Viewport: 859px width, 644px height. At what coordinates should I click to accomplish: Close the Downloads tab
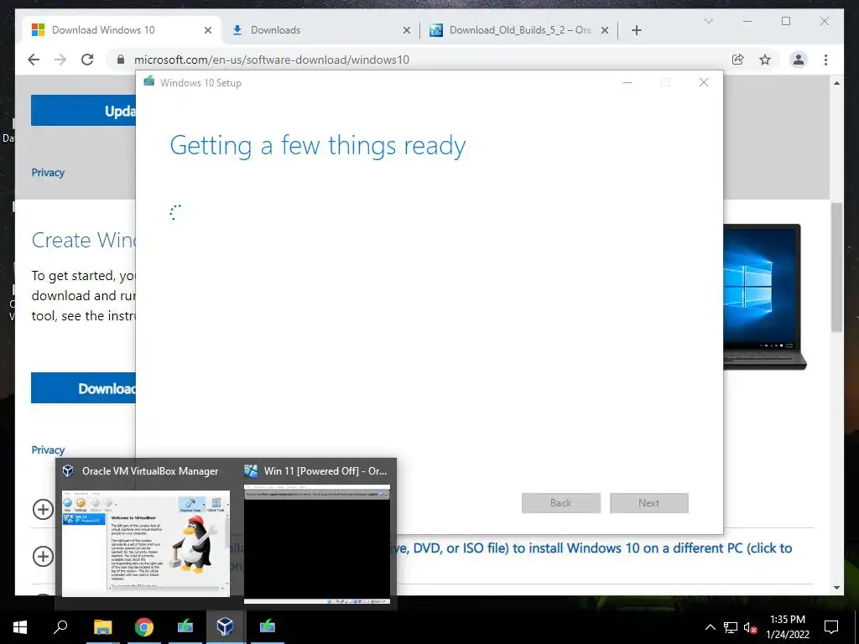(x=407, y=30)
